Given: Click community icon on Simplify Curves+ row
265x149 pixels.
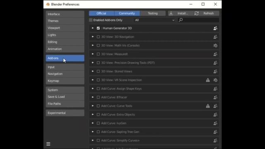Looking at the screenshot, I should click(215, 140).
